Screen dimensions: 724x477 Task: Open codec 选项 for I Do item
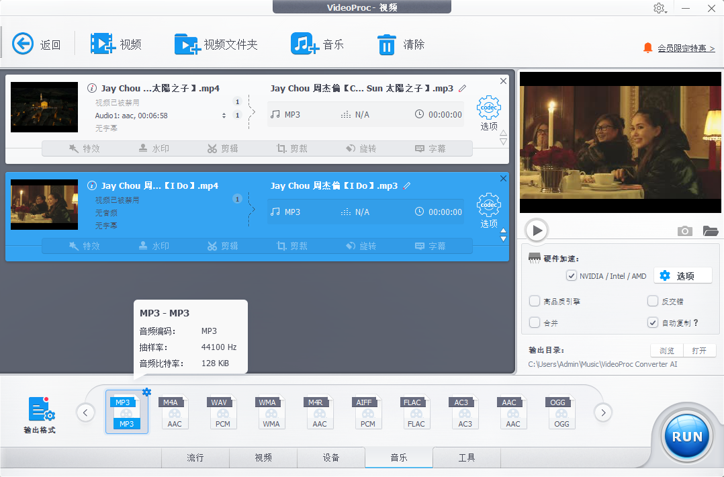point(488,210)
